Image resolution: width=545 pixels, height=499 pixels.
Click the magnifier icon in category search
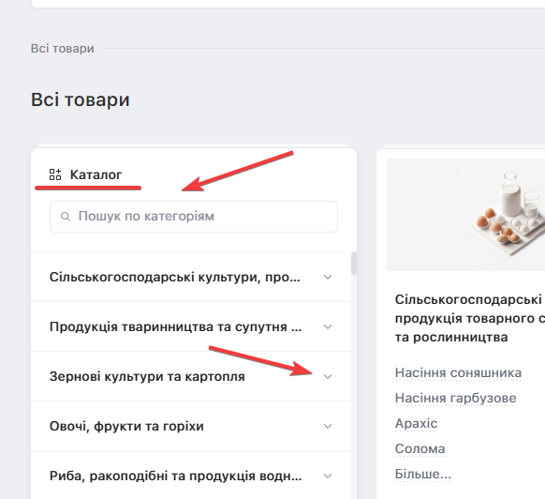click(65, 217)
